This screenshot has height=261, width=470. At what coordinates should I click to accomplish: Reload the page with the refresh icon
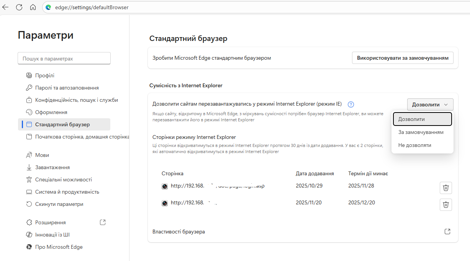(x=19, y=7)
